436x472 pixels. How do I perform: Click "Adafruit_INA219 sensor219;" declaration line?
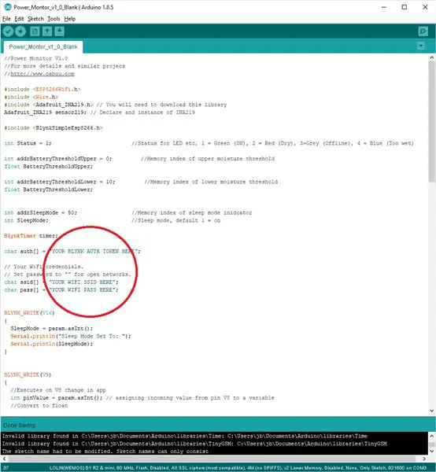(x=45, y=112)
